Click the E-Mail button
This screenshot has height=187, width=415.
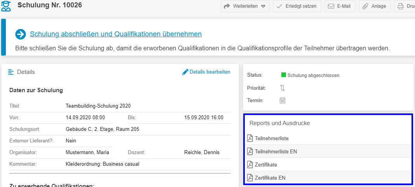point(340,6)
